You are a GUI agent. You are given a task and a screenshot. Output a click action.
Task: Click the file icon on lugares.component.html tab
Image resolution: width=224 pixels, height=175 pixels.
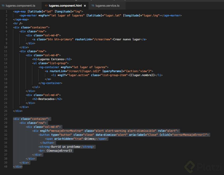[x=46, y=5]
